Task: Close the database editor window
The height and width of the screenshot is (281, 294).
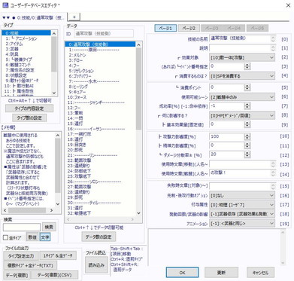Action: pyautogui.click(x=288, y=5)
